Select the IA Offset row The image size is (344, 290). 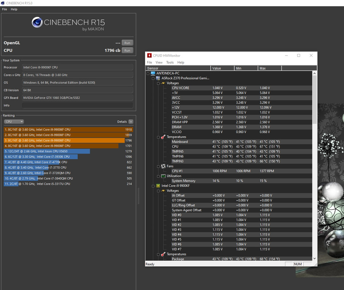(241, 195)
